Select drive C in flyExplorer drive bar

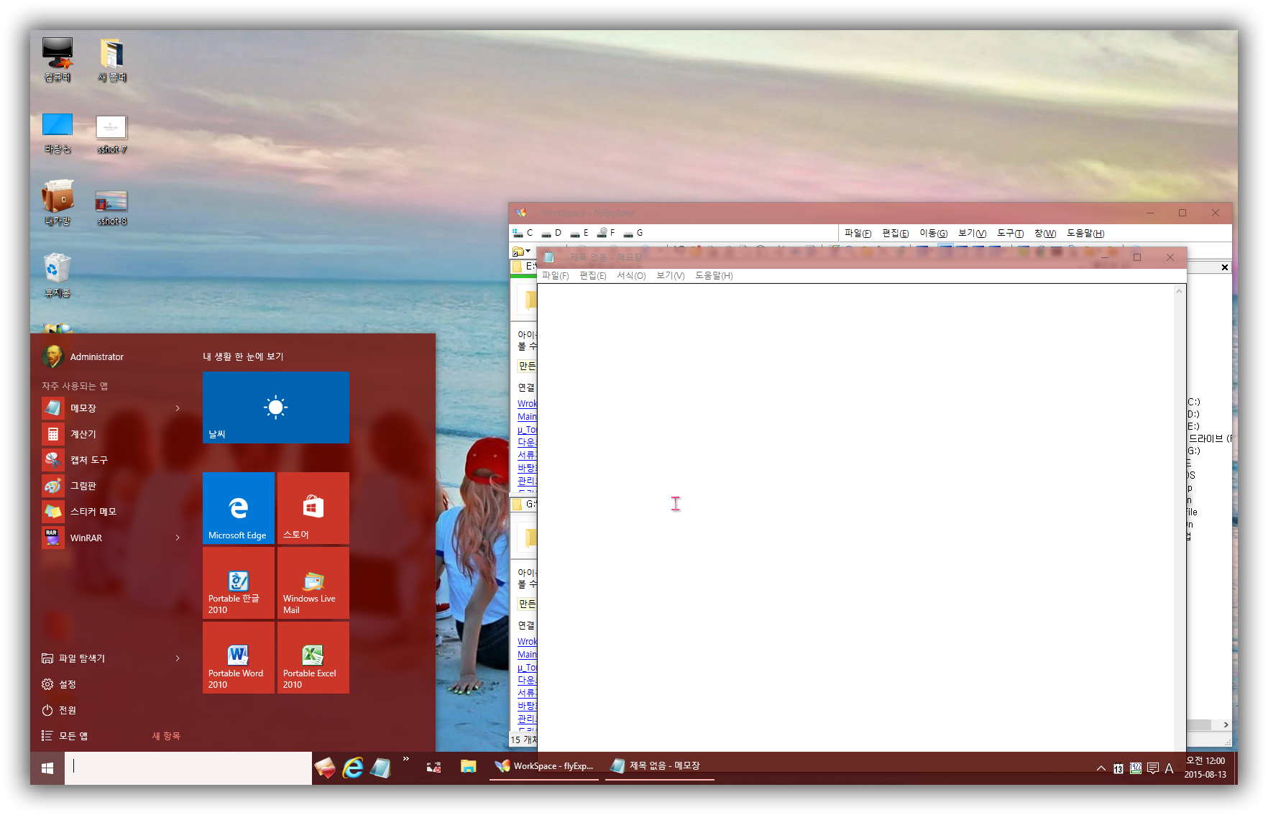coord(523,233)
